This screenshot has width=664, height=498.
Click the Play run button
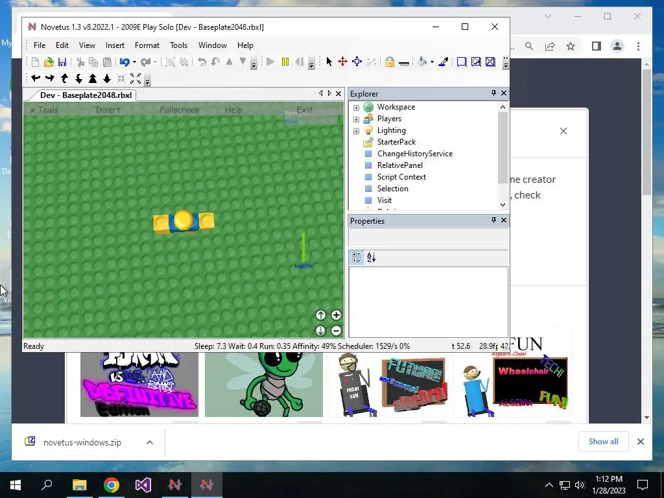(270, 62)
